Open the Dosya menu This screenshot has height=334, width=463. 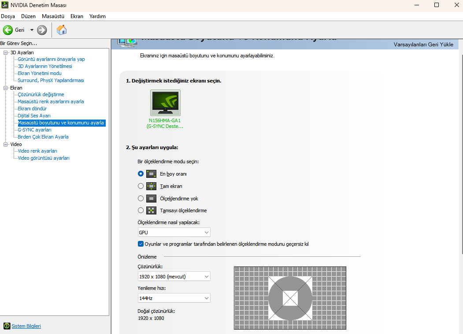[x=8, y=16]
